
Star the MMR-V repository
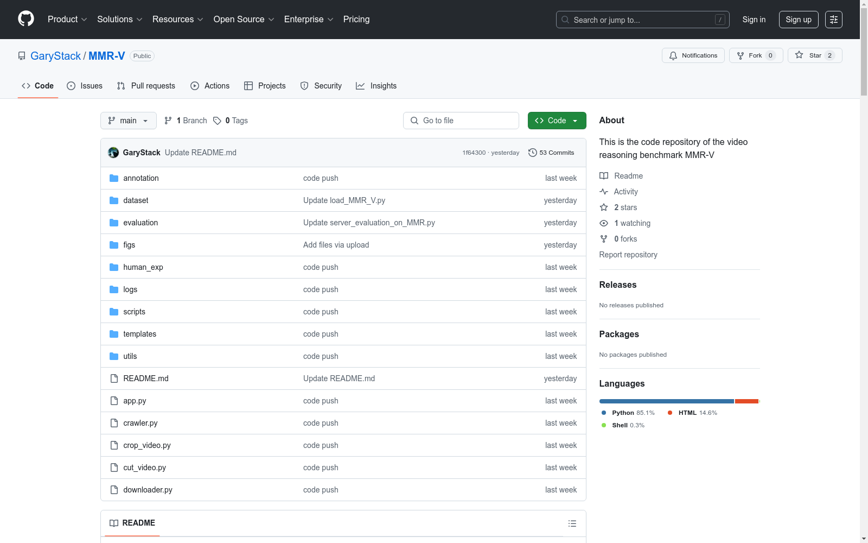point(815,55)
